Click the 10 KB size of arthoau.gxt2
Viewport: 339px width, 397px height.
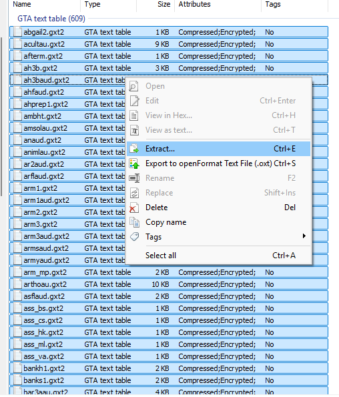point(160,284)
